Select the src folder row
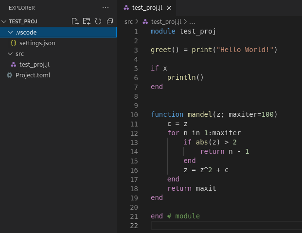302x233 pixels. click(x=58, y=54)
